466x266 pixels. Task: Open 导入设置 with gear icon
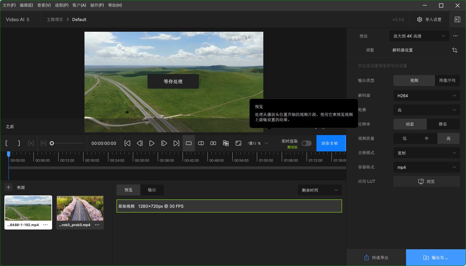(x=429, y=19)
